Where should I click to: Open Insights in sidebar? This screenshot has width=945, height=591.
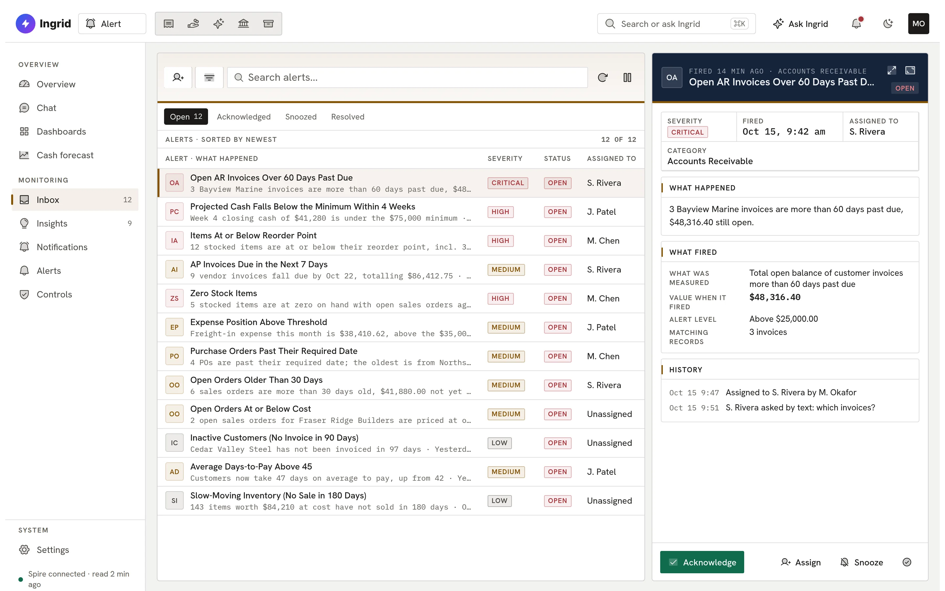click(x=75, y=224)
